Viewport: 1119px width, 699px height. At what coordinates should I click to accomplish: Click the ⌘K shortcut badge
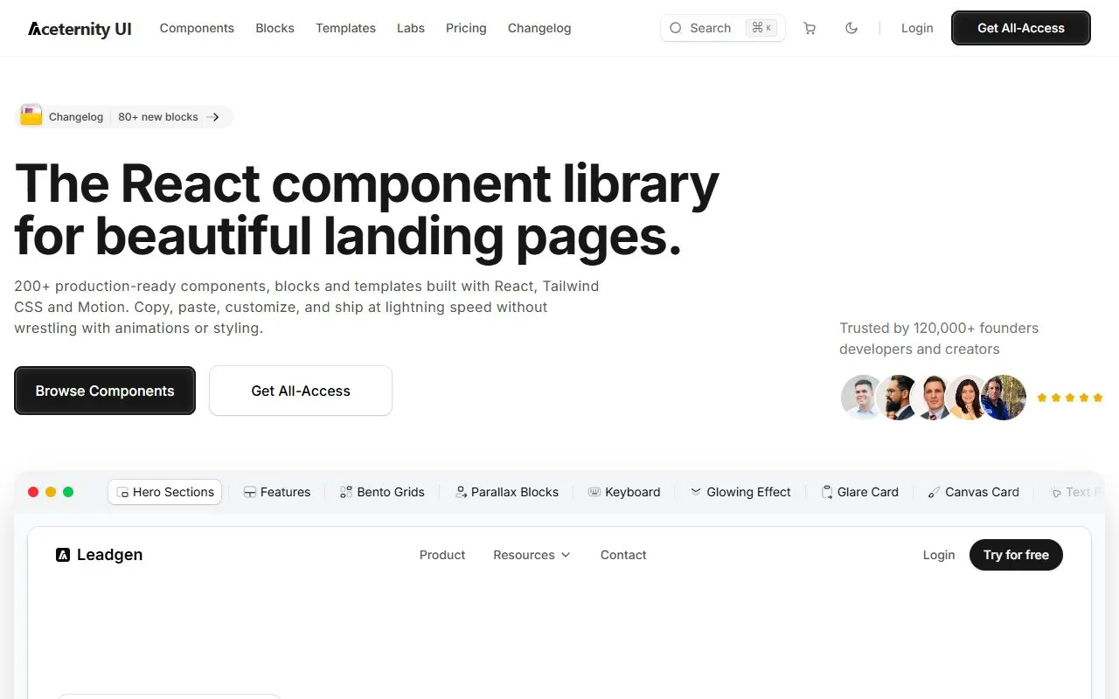[x=761, y=28]
